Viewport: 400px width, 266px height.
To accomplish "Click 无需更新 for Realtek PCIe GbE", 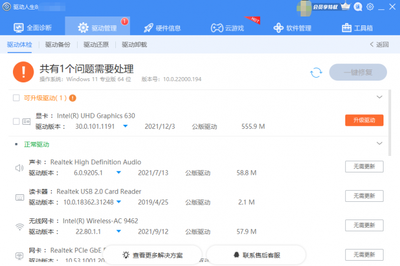I will pos(364,255).
